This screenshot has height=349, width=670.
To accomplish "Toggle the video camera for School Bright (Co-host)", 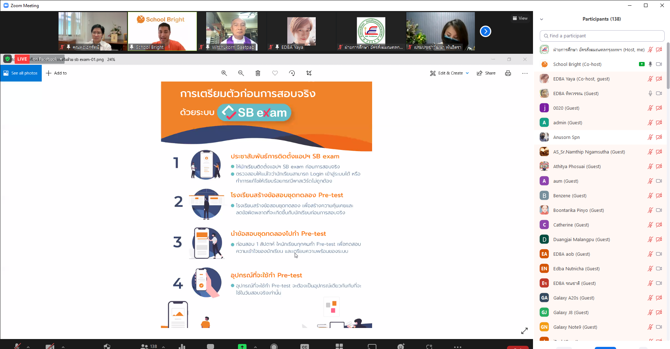I will 659,64.
